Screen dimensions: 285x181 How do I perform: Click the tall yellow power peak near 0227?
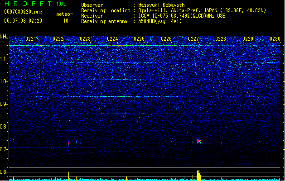pyautogui.click(x=198, y=175)
